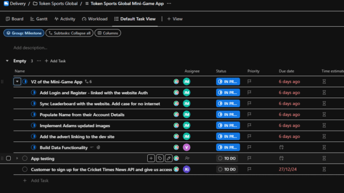Open TO DO status dropdown for Cricket Times row
Screen dimensions: 344x193
point(227,169)
